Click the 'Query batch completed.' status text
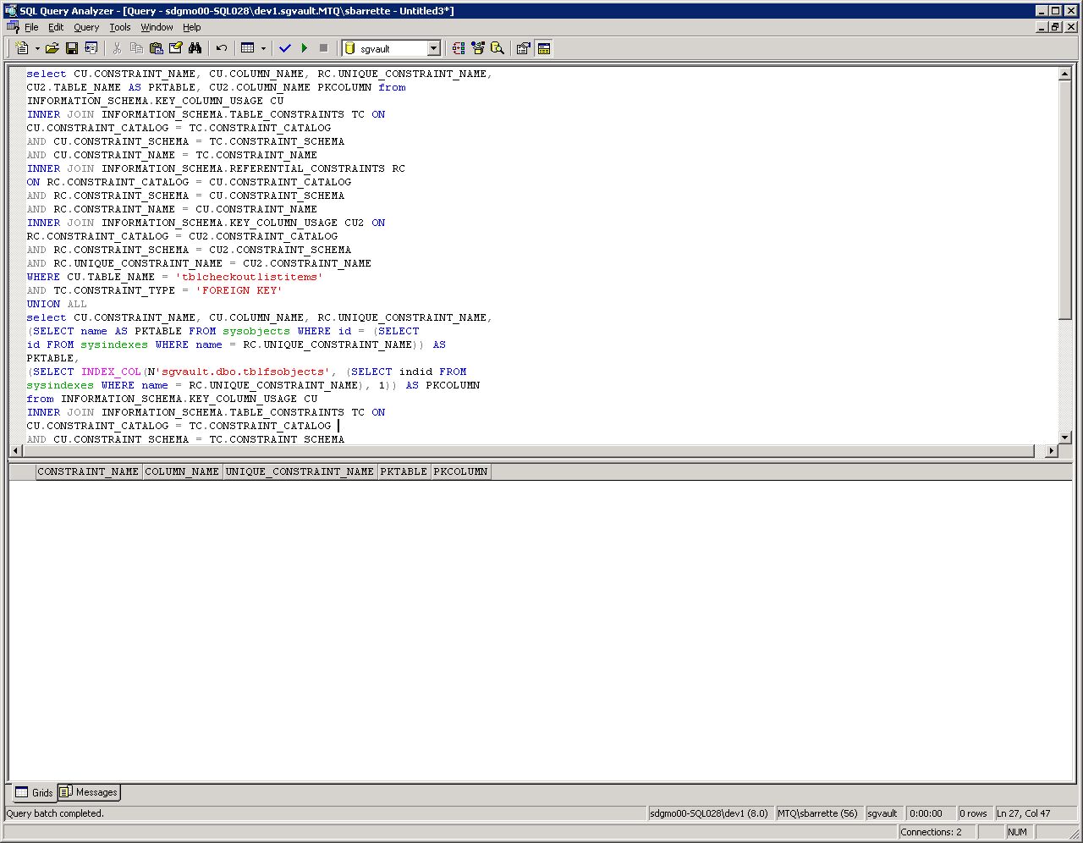Screen dimensions: 1083x843 point(55,813)
